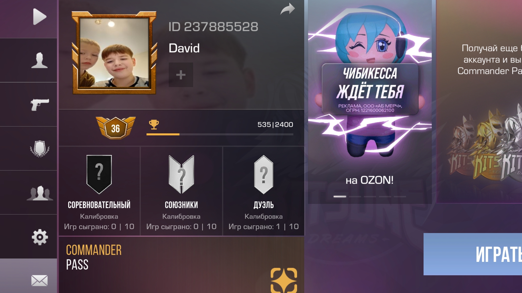Open the pistol weapons inventory

click(x=39, y=105)
